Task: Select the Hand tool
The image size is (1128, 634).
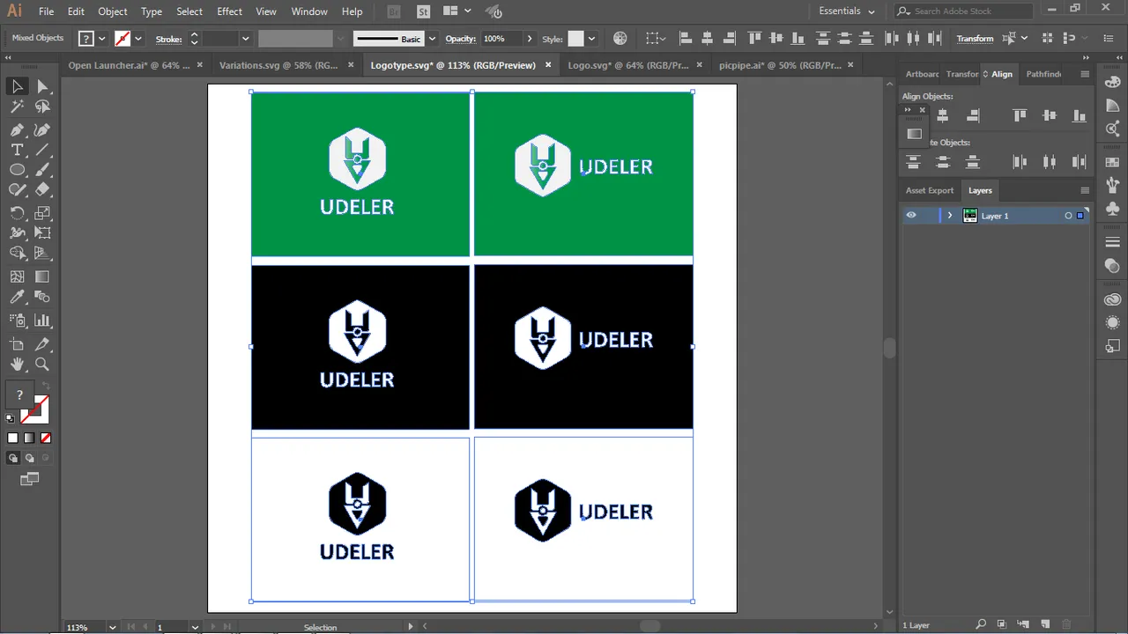Action: coord(17,365)
